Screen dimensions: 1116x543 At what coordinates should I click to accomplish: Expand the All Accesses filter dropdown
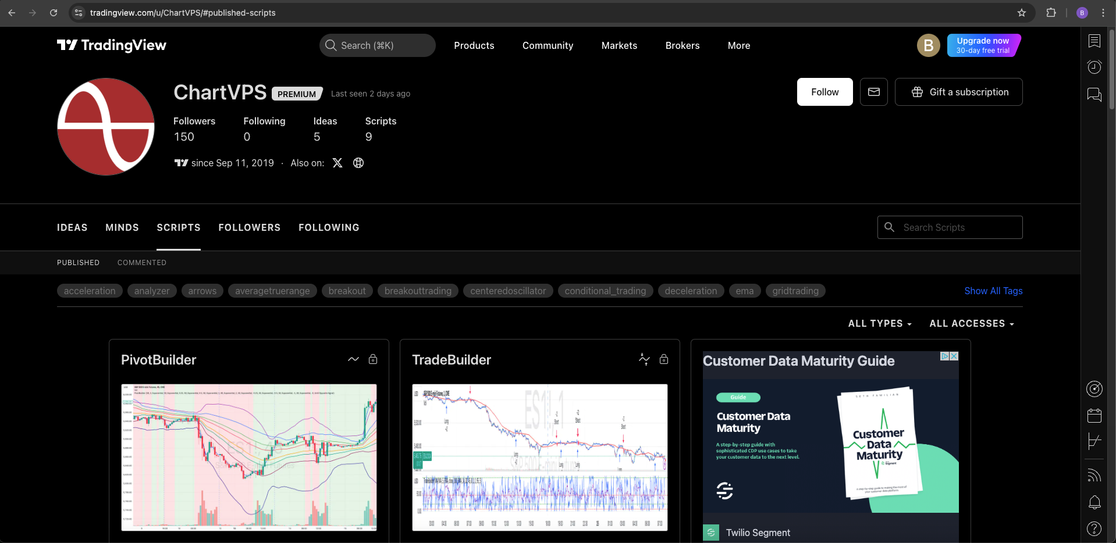(971, 324)
